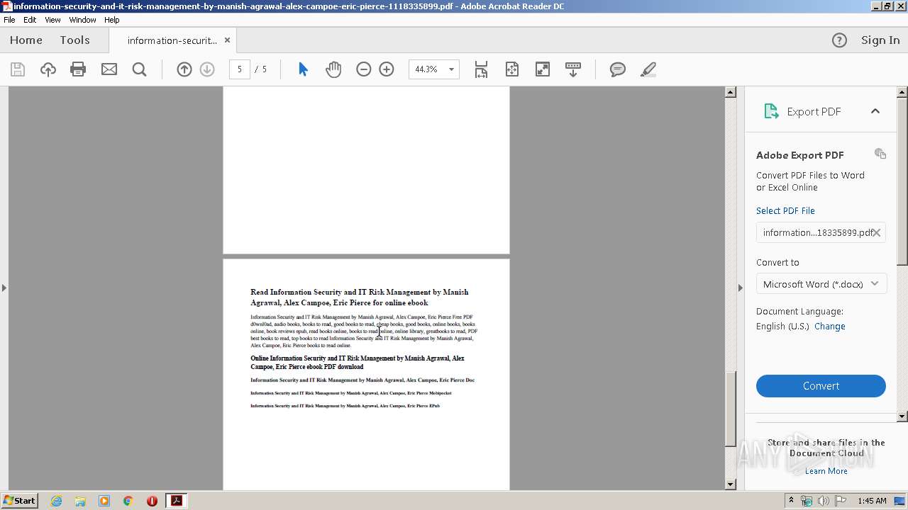Screen dimensions: 908x510
Task: Click the volume speaker tray icon
Action: pos(824,501)
